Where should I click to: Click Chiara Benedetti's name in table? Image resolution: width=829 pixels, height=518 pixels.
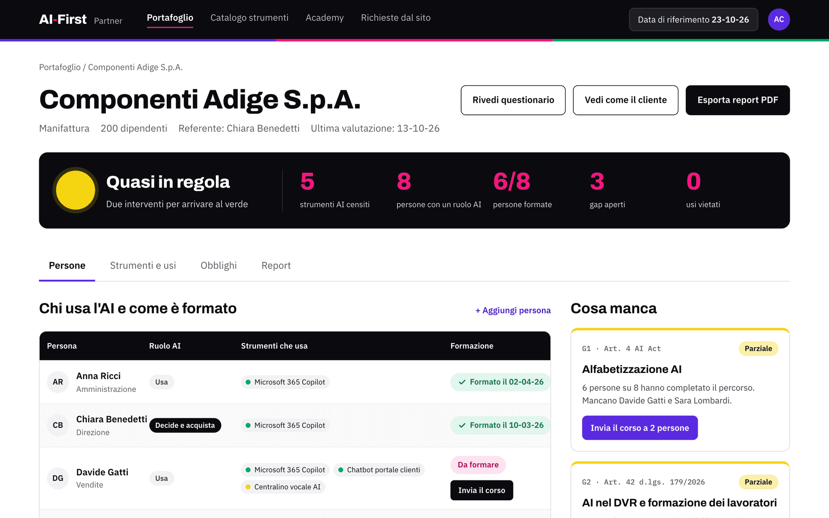112,419
